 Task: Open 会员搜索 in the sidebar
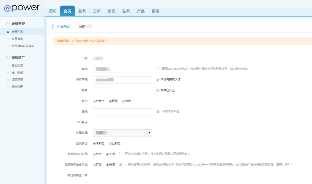pyautogui.click(x=17, y=39)
